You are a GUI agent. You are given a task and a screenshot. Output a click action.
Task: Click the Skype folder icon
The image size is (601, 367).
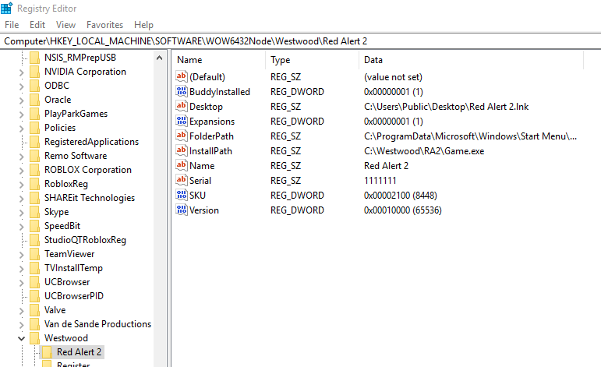click(34, 212)
